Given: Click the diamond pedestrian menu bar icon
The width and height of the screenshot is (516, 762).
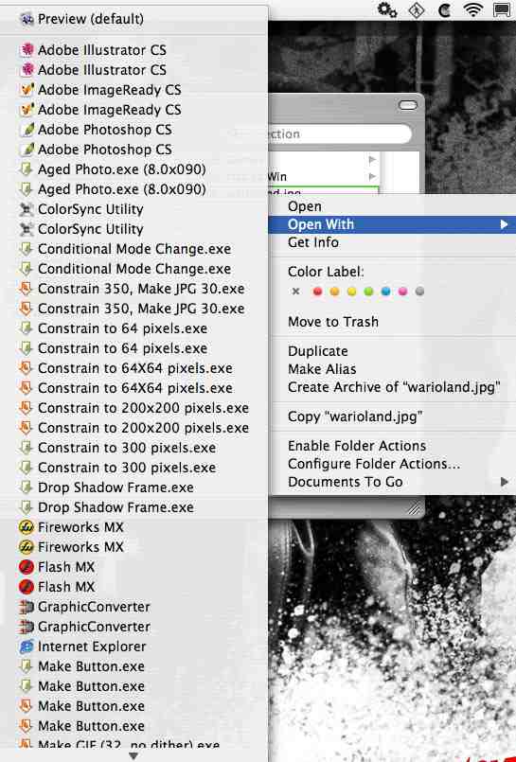Looking at the screenshot, I should tap(417, 10).
